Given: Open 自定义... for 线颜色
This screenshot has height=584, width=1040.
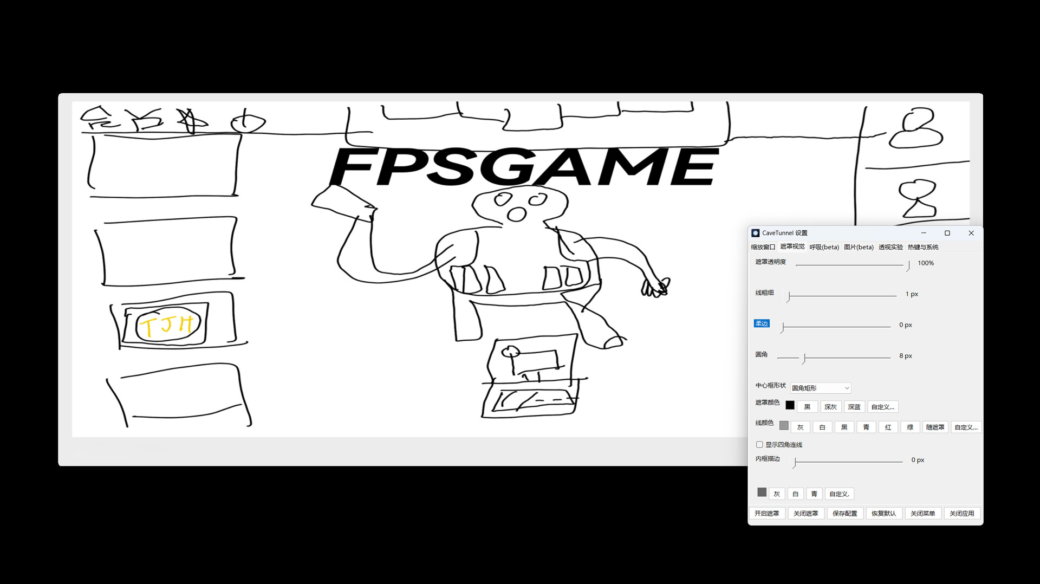Looking at the screenshot, I should (x=966, y=427).
